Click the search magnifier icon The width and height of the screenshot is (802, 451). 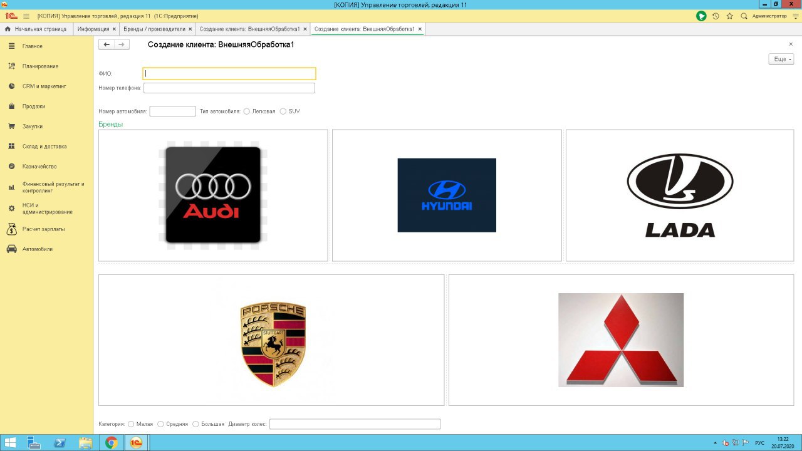(x=744, y=16)
